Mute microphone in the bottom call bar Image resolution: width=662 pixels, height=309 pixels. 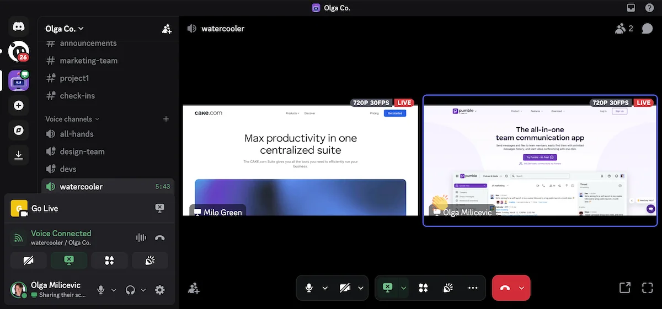pos(309,288)
